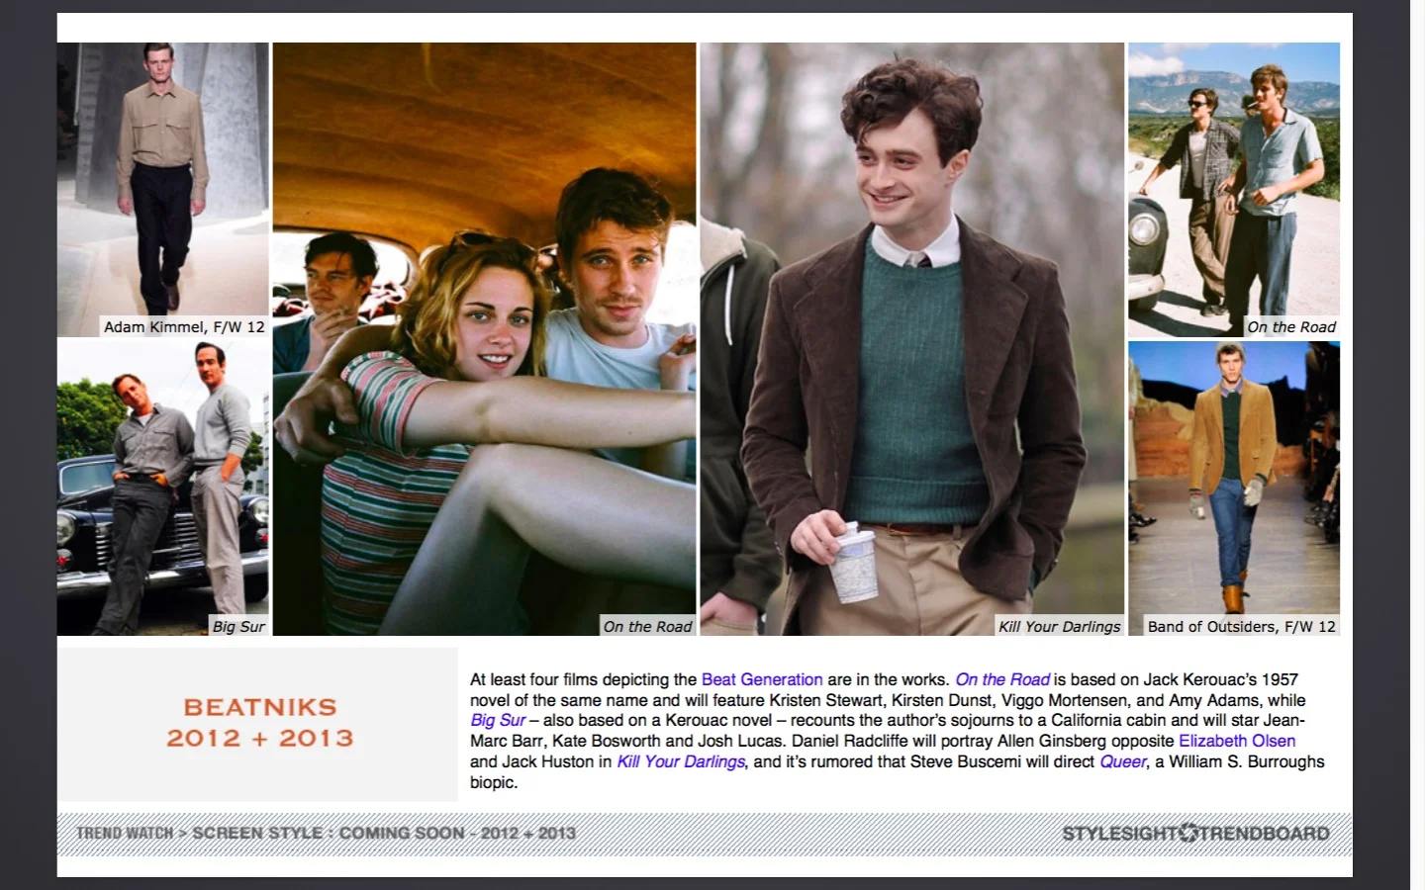
Task: Click the Adam Kimmel, F/W 12 caption
Action: pos(184,327)
